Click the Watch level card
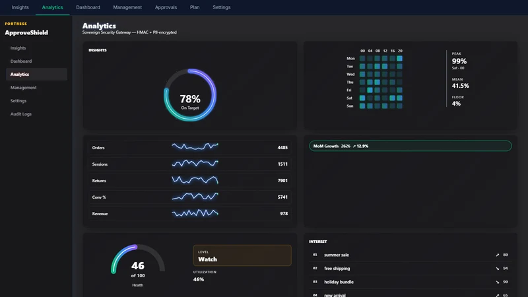The width and height of the screenshot is (528, 297). pyautogui.click(x=242, y=255)
